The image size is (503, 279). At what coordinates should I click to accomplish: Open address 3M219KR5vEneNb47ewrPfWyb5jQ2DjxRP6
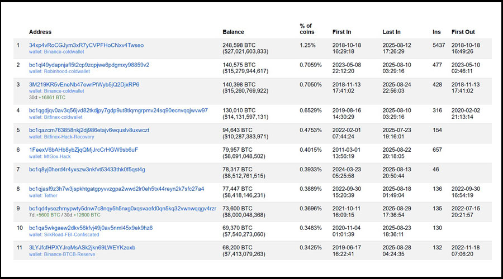click(84, 84)
